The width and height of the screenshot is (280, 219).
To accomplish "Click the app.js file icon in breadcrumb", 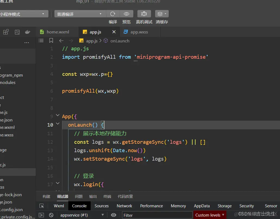I will tap(81, 41).
